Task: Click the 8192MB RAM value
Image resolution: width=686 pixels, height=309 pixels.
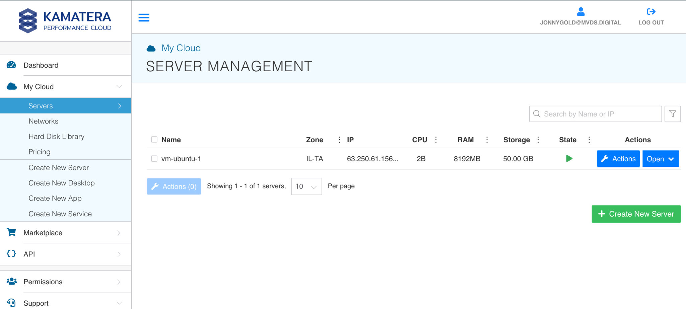Action: pos(467,159)
